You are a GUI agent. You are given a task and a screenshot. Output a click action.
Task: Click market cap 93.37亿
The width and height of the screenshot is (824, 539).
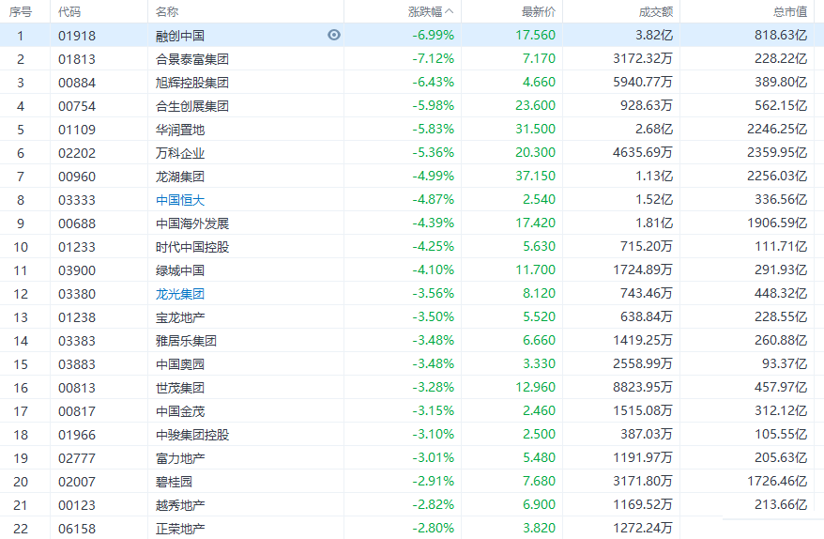pos(785,363)
